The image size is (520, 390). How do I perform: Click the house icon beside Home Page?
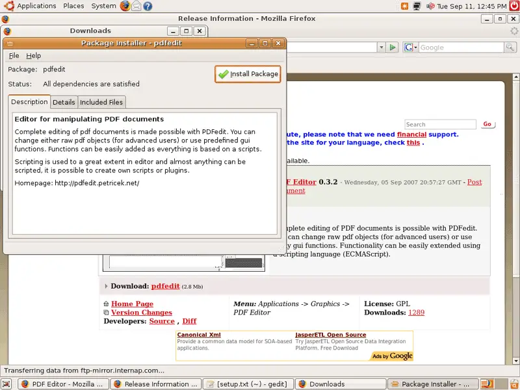click(x=106, y=304)
